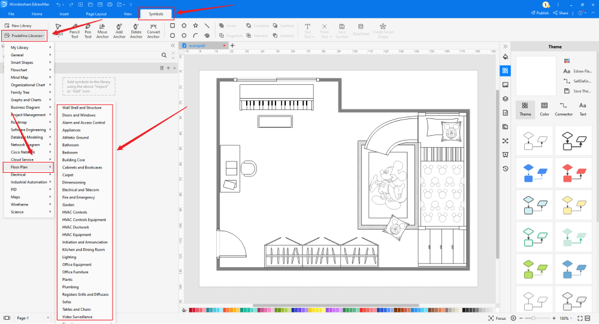Click the New Library button
This screenshot has width=599, height=324.
[18, 26]
